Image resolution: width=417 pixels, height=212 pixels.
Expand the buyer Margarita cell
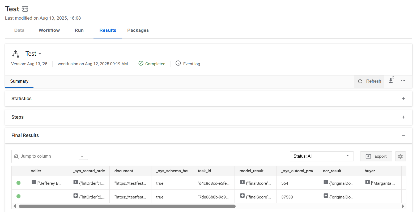pyautogui.click(x=367, y=182)
